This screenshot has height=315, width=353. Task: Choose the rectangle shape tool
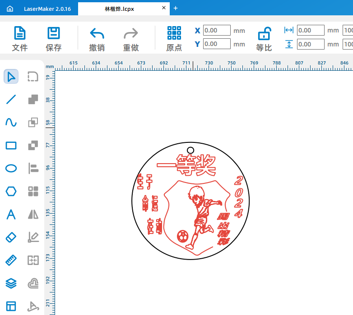[11, 146]
